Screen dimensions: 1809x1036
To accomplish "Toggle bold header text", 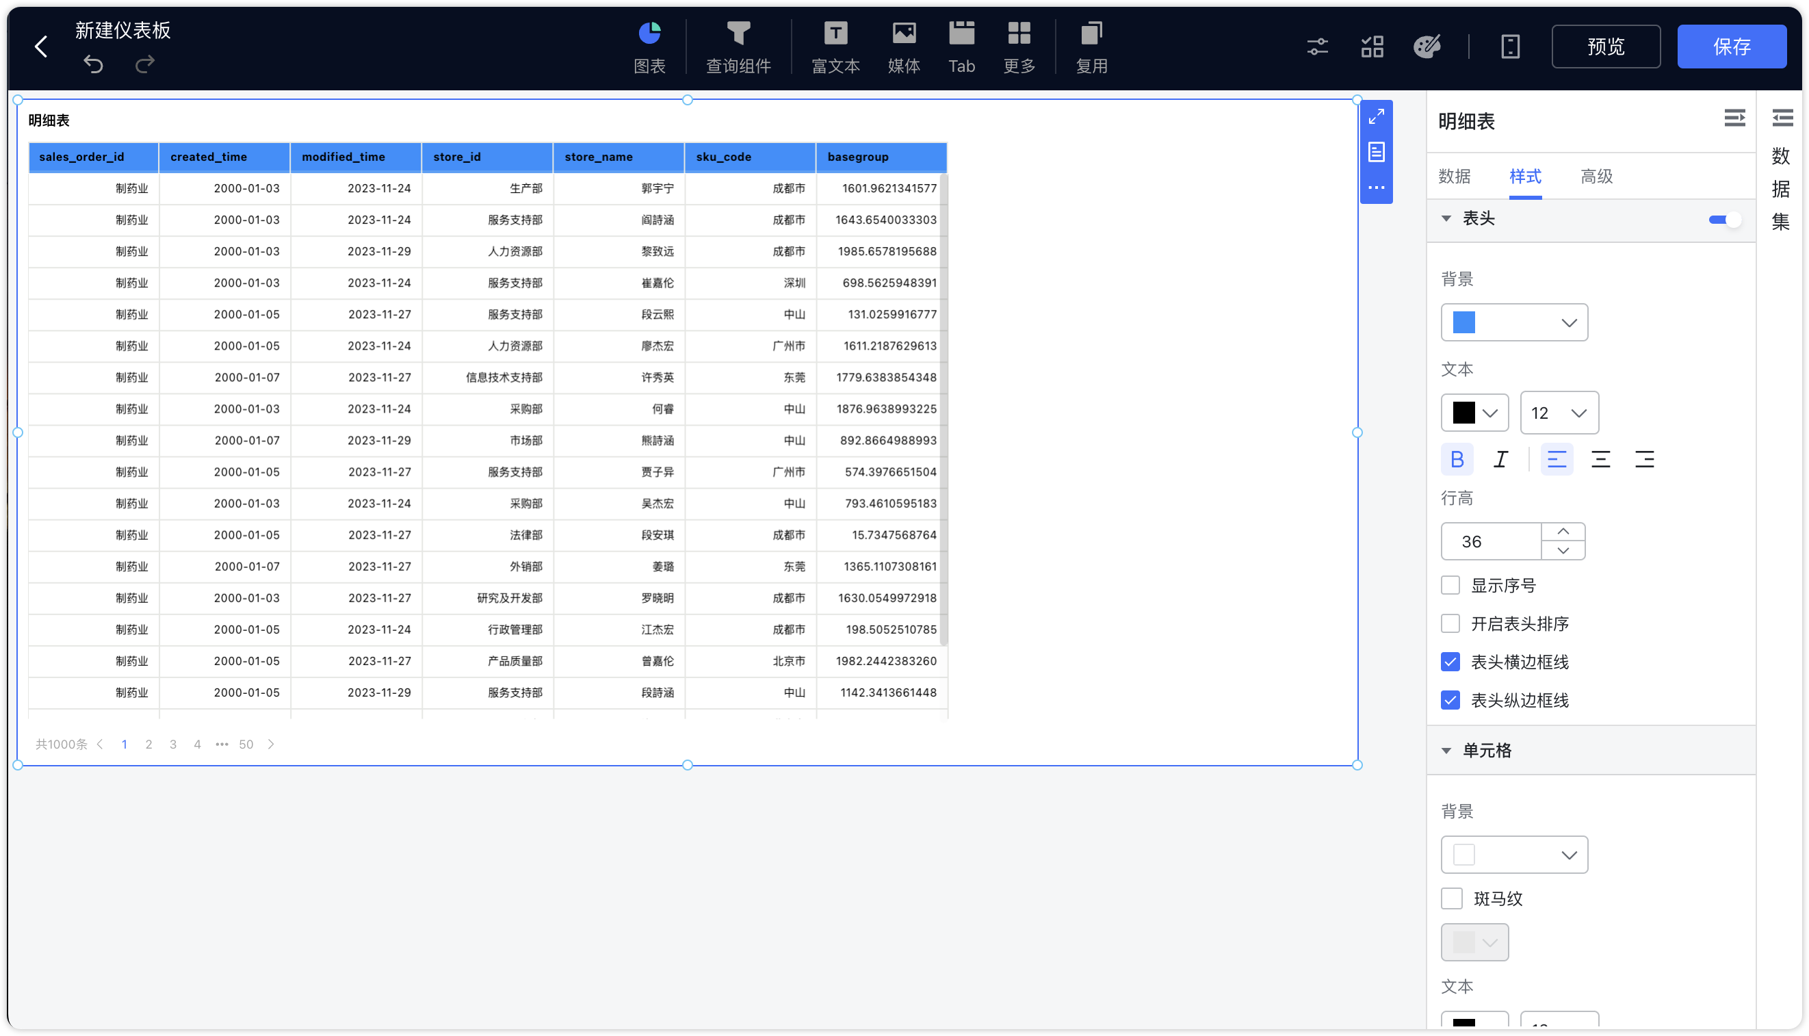I will point(1457,460).
